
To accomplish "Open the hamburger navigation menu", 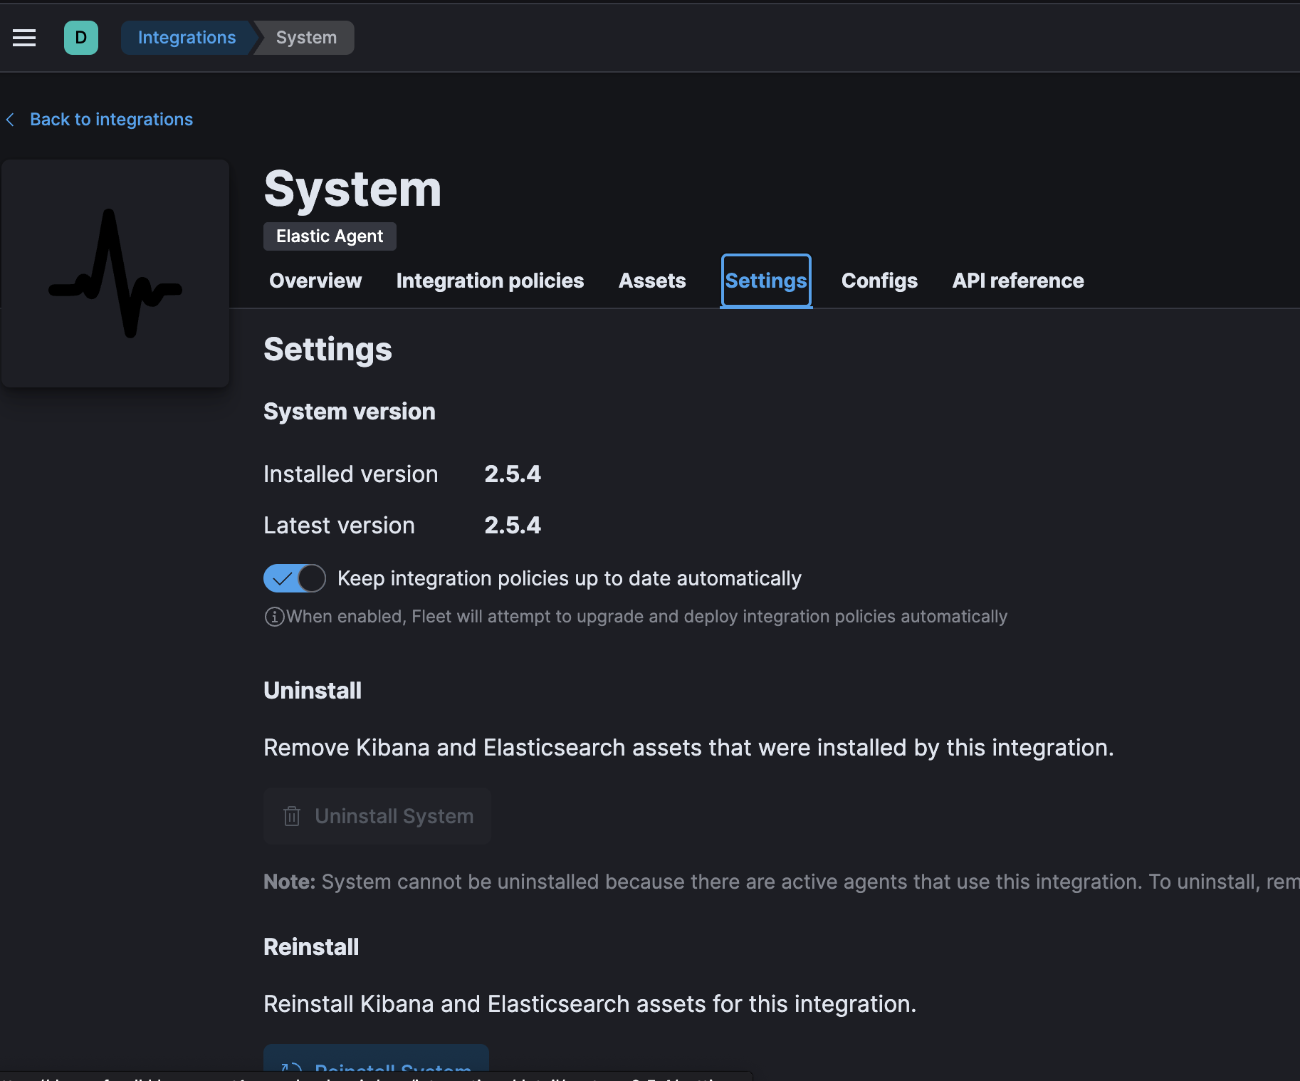I will [x=24, y=38].
